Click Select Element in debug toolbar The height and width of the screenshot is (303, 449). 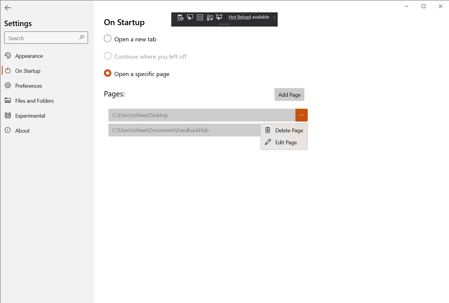click(x=190, y=18)
